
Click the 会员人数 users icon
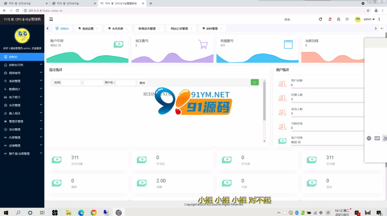point(282,112)
